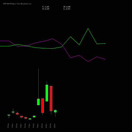Click the small green candle for 11 Jun

(x=13, y=112)
